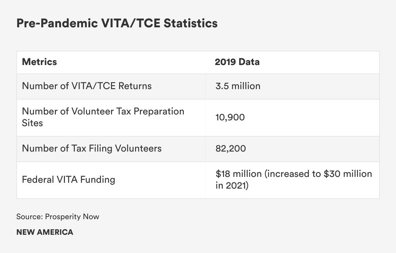Click the word 'Statistics' in the heading

(191, 23)
